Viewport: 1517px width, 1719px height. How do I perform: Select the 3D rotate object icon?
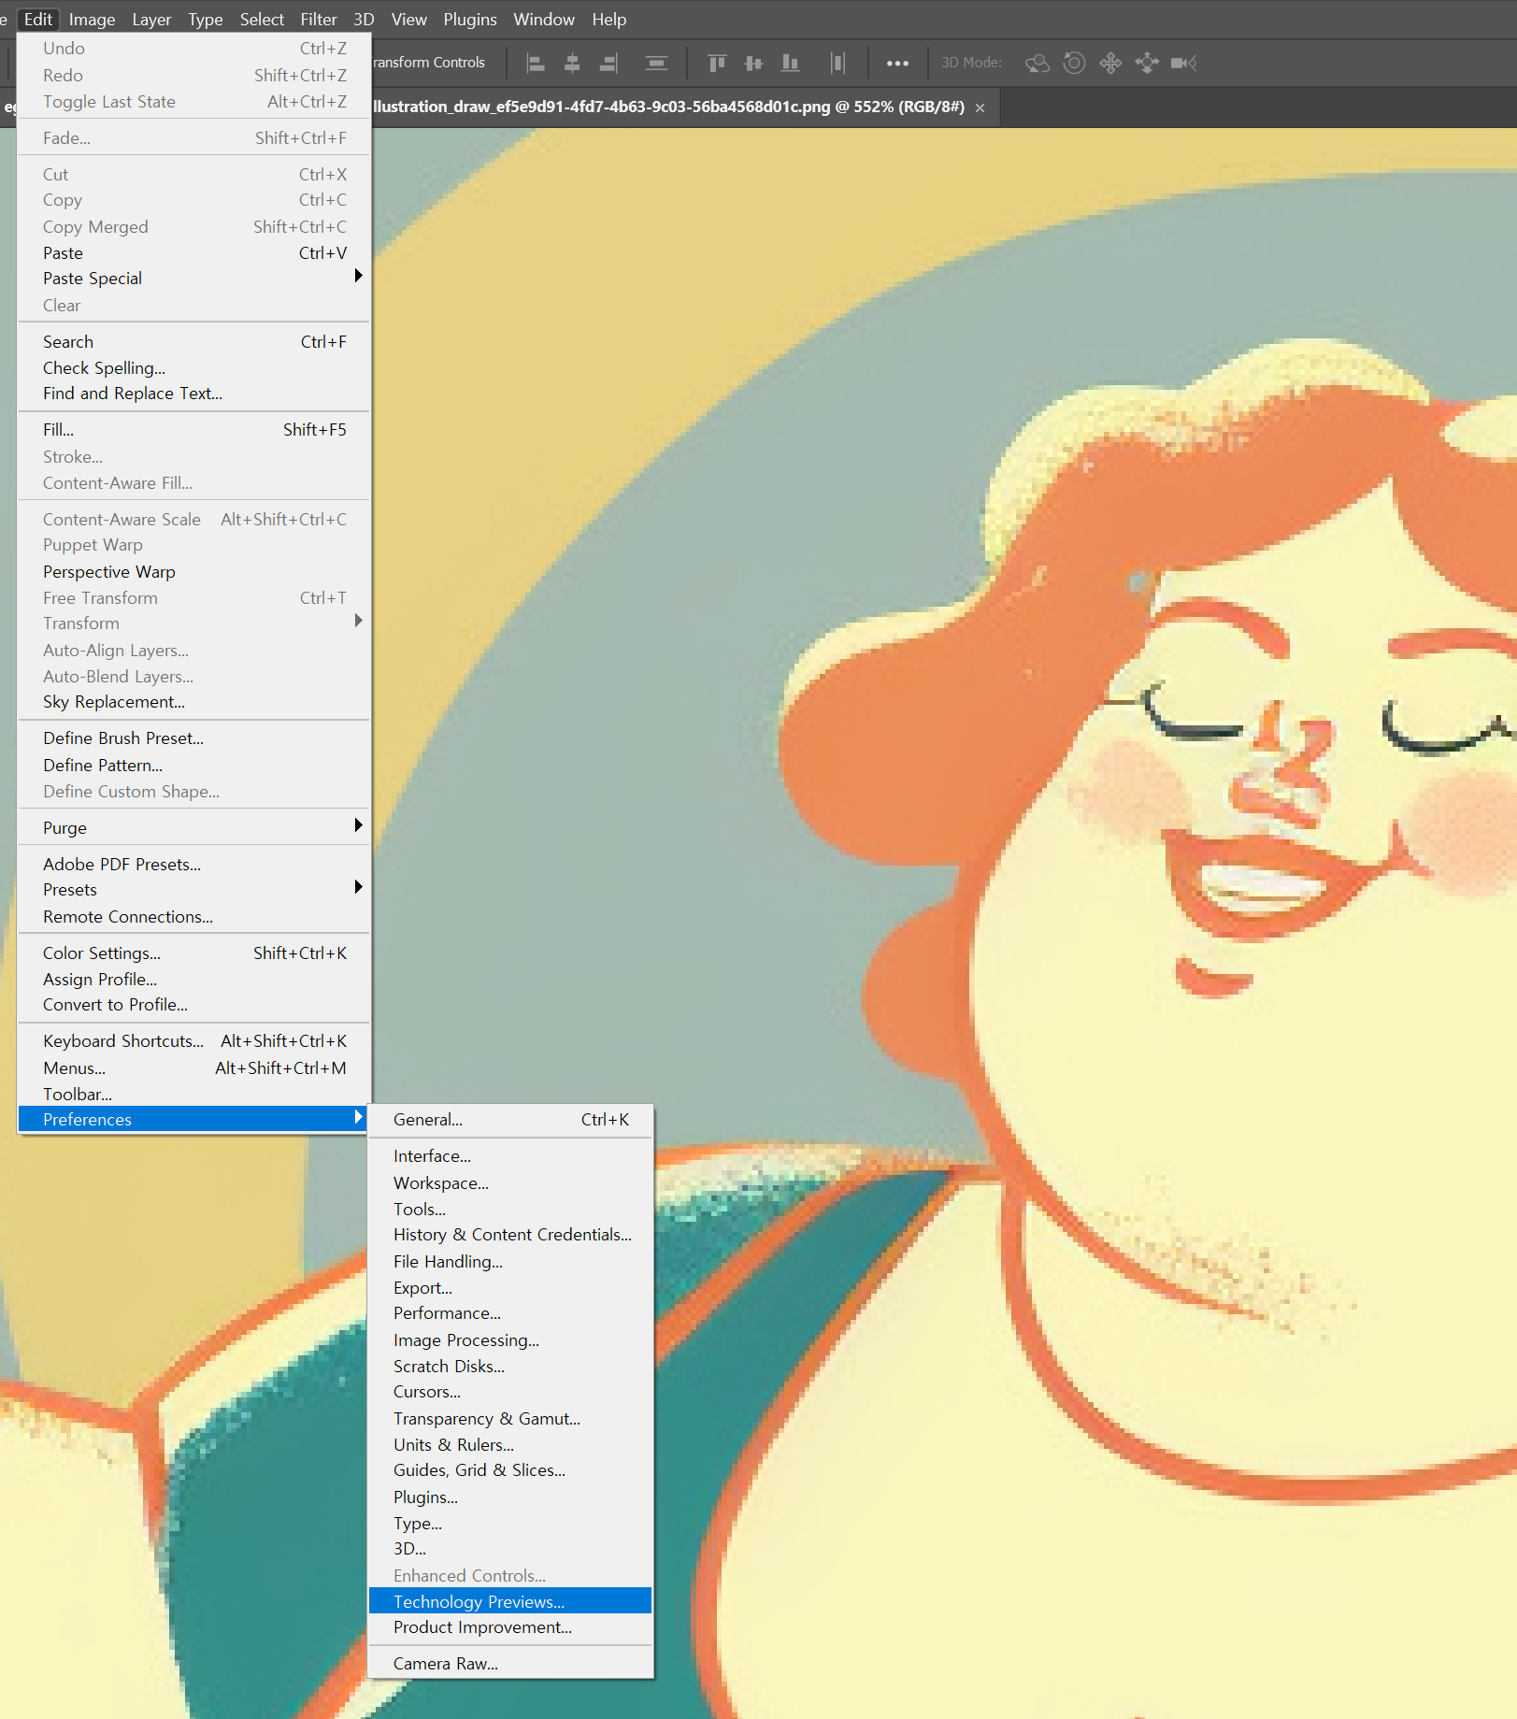(x=1038, y=63)
